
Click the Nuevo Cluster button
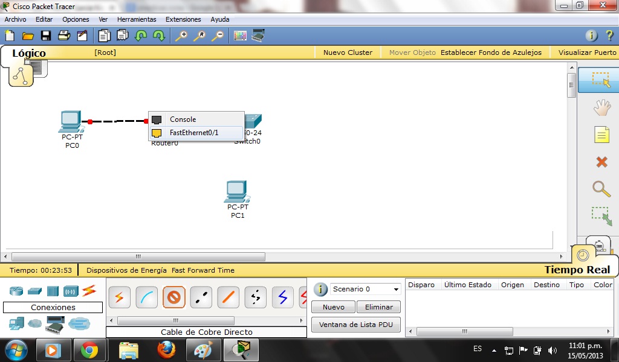point(348,52)
